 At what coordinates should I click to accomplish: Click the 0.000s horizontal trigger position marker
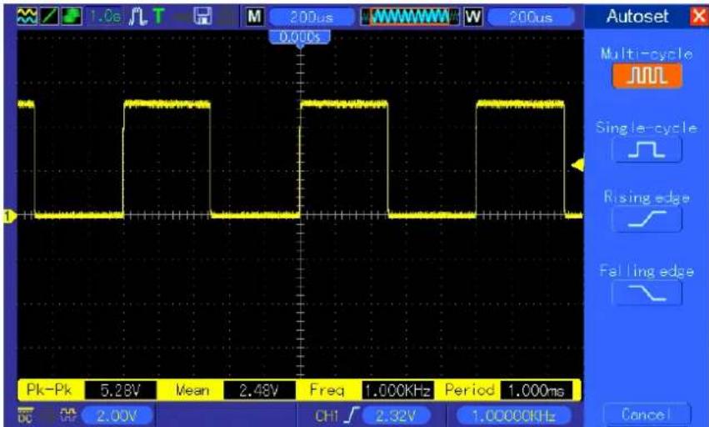[x=299, y=38]
